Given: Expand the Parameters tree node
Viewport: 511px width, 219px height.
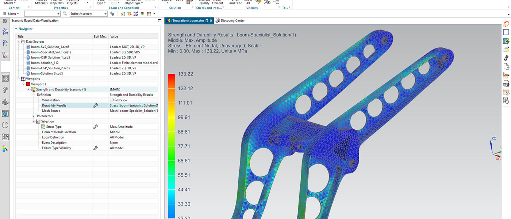Looking at the screenshot, I should pos(34,116).
